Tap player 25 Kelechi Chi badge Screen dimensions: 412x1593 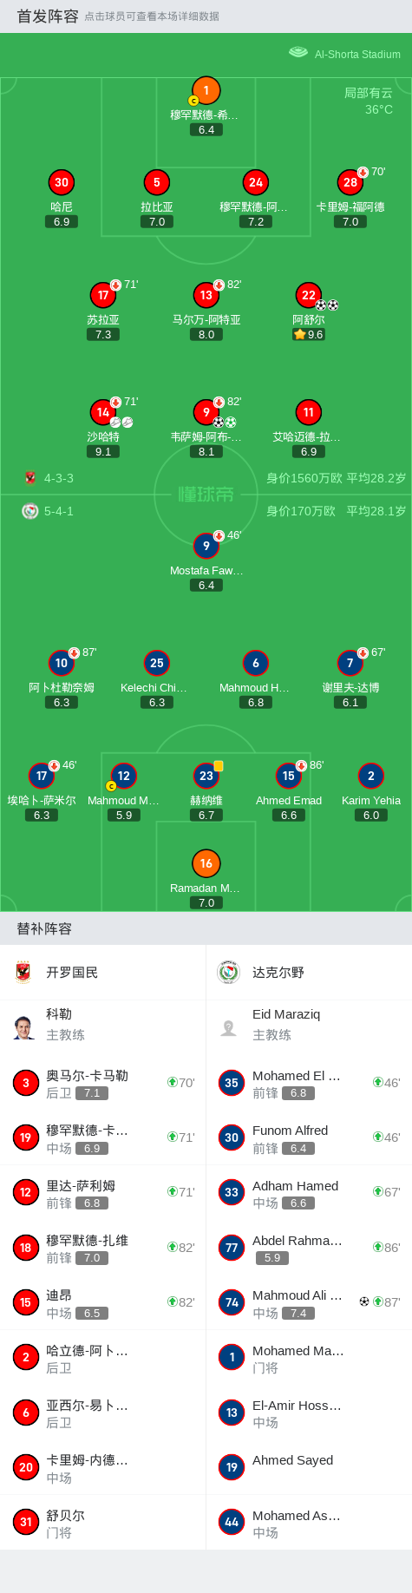[x=156, y=663]
